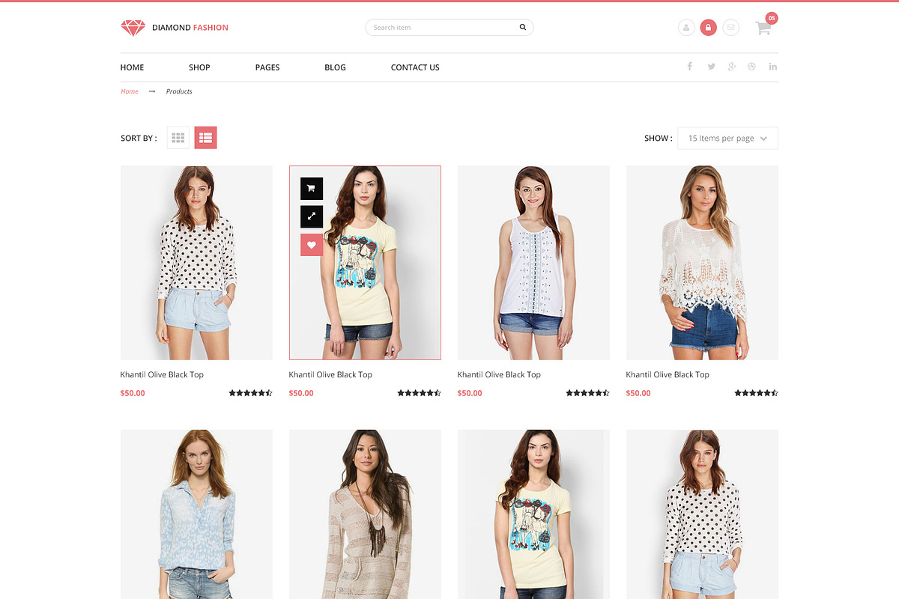The height and width of the screenshot is (599, 899).
Task: Click star rating under yellow t-shirt
Action: (x=420, y=393)
